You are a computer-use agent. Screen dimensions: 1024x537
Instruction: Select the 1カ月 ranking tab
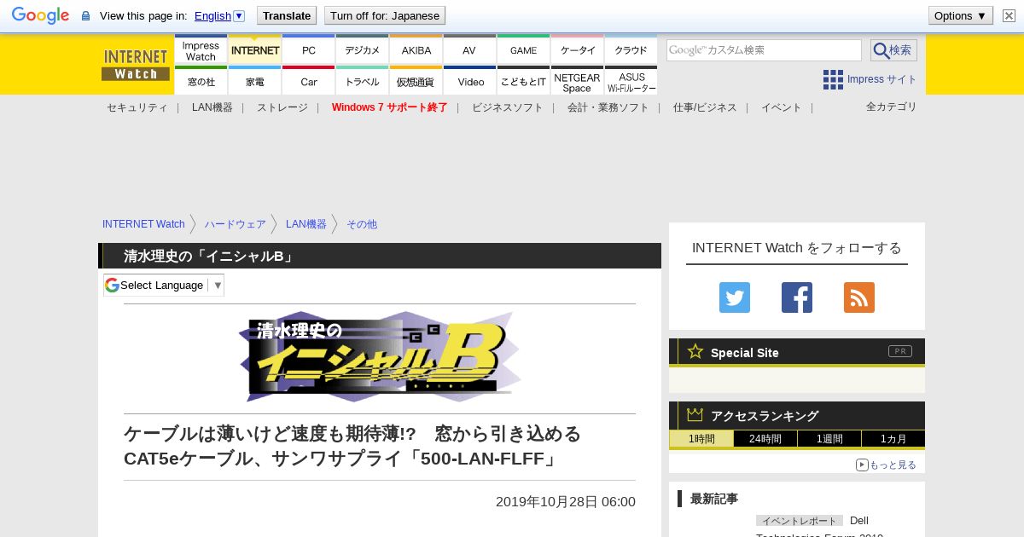coord(893,439)
